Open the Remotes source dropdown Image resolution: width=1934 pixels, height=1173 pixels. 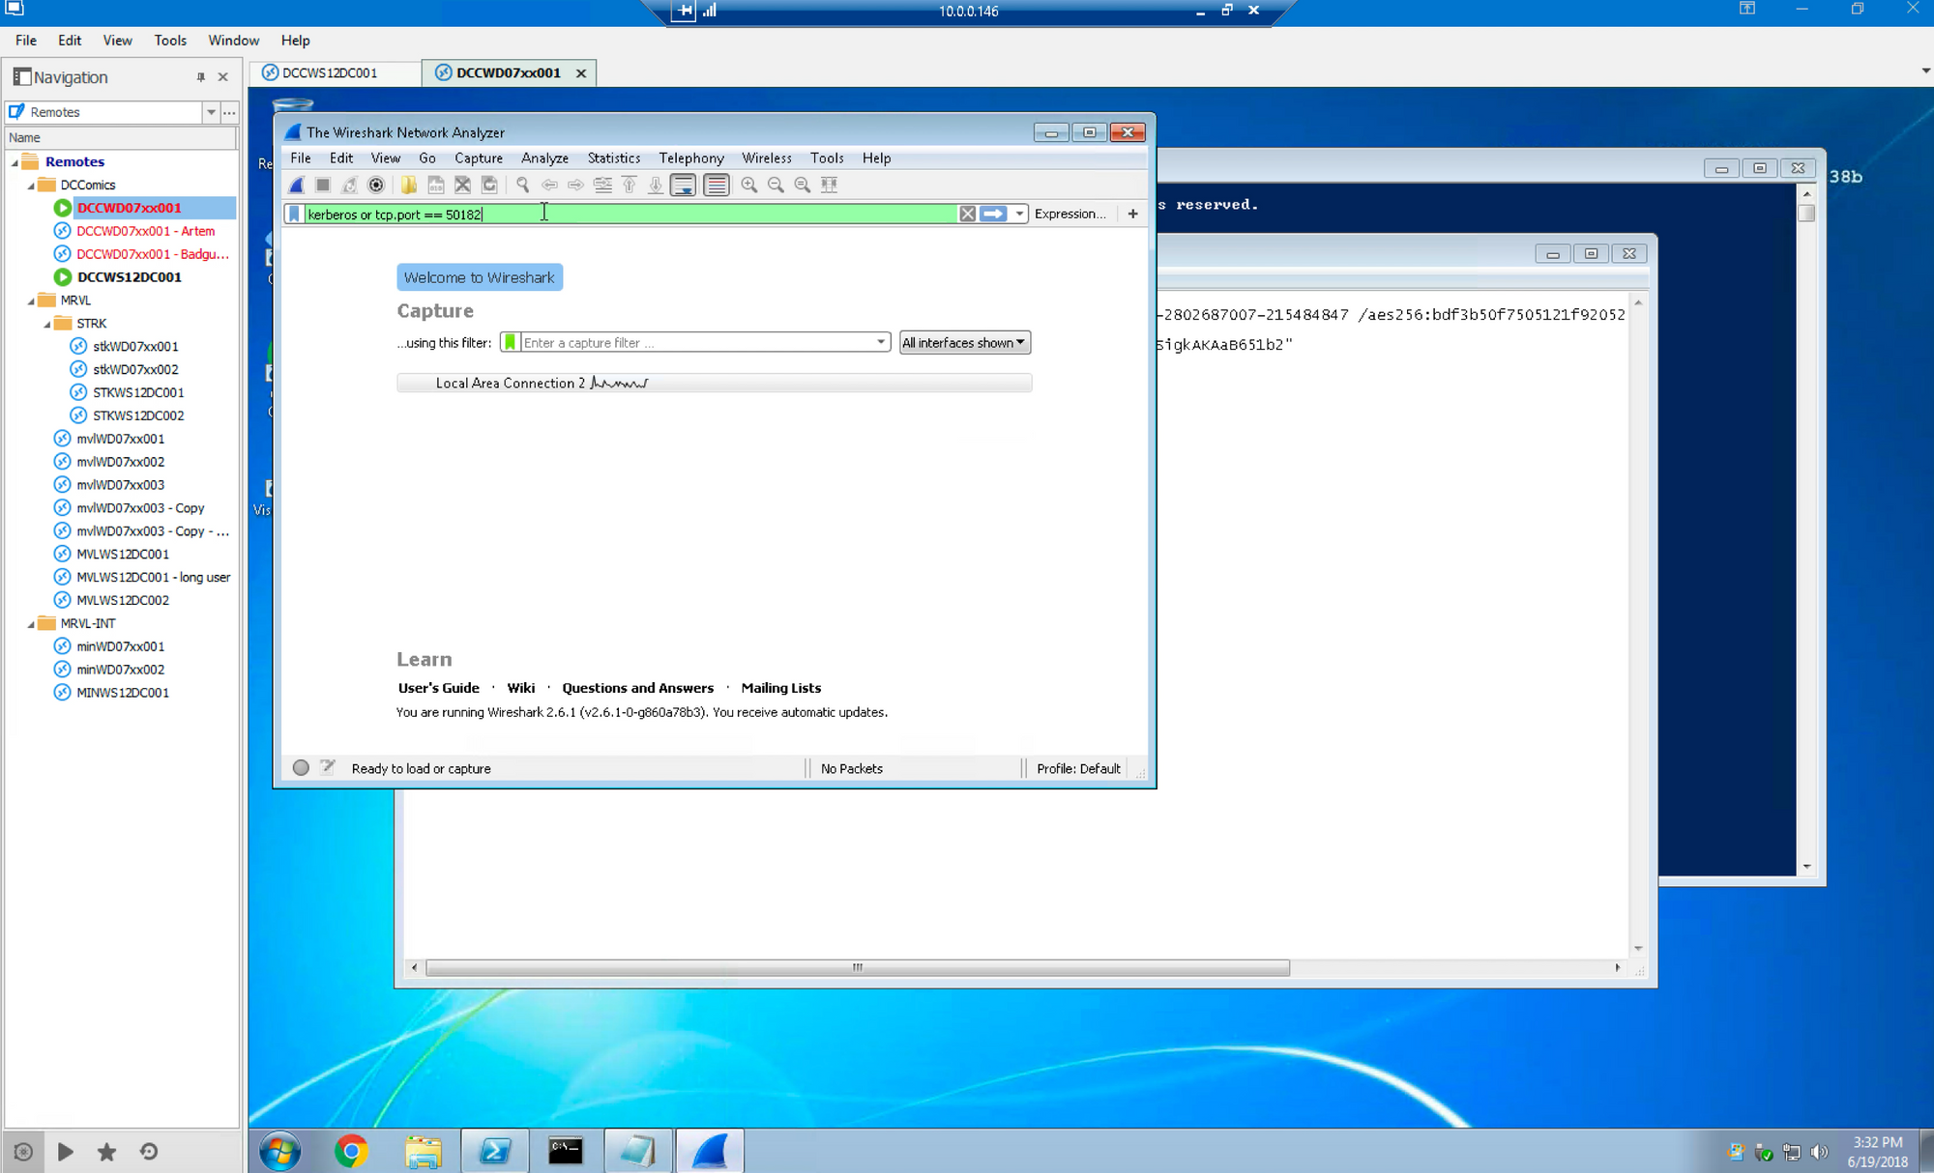point(211,112)
